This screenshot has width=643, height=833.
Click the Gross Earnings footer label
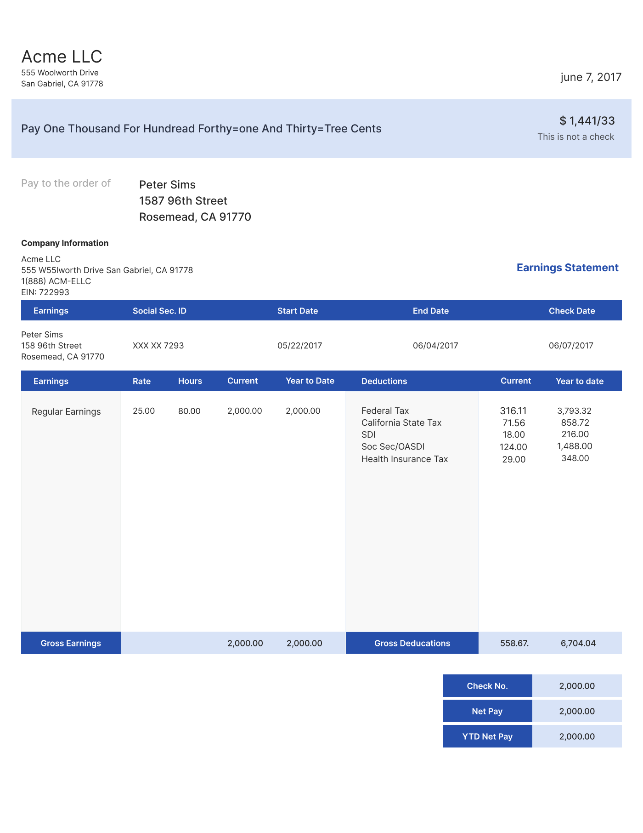point(71,643)
